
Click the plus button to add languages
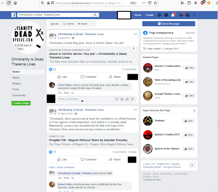(x=192, y=165)
